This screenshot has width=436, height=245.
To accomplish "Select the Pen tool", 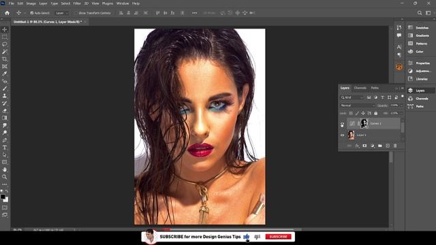I will [x=5, y=140].
